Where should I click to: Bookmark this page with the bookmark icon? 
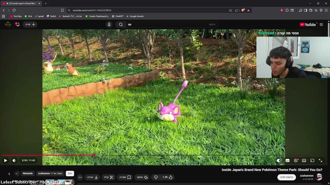62,10
